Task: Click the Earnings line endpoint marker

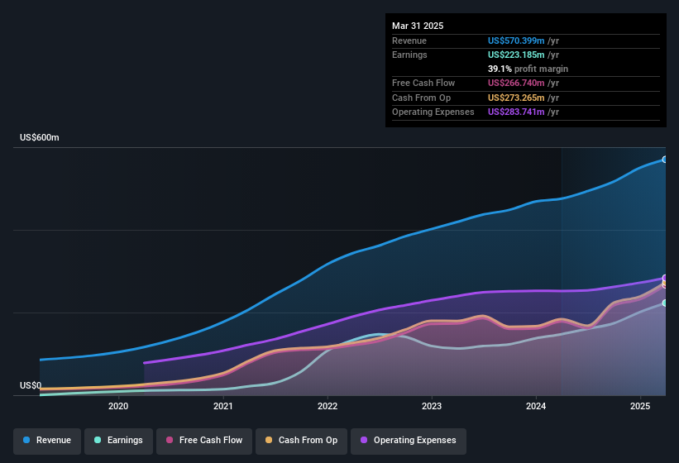Action: 665,303
